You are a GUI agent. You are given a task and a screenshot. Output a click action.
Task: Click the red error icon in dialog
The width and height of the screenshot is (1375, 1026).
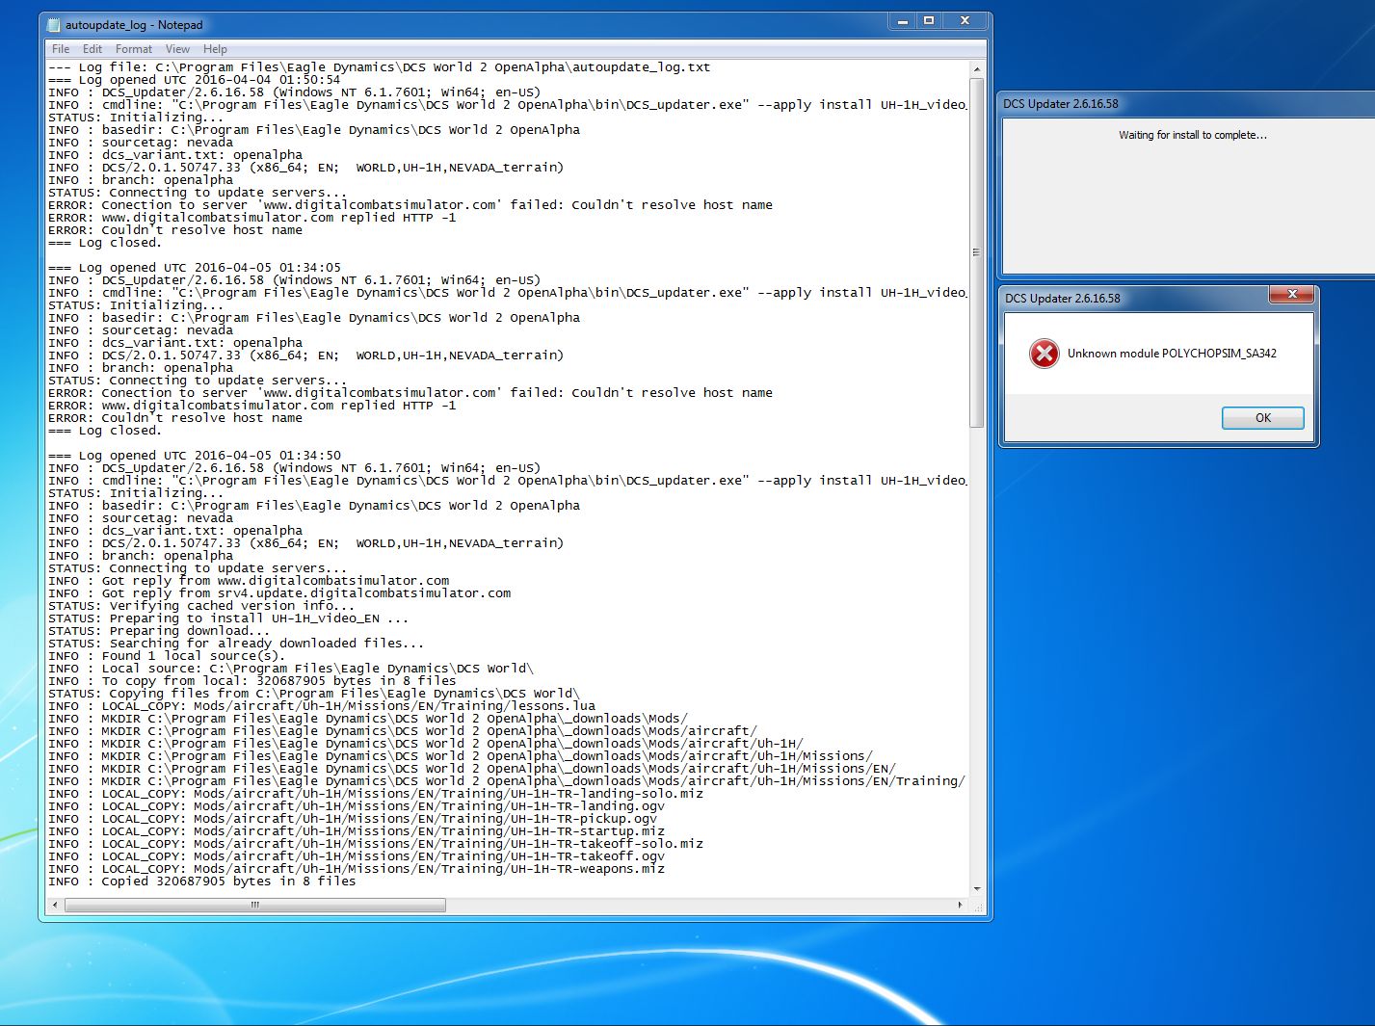click(1044, 354)
